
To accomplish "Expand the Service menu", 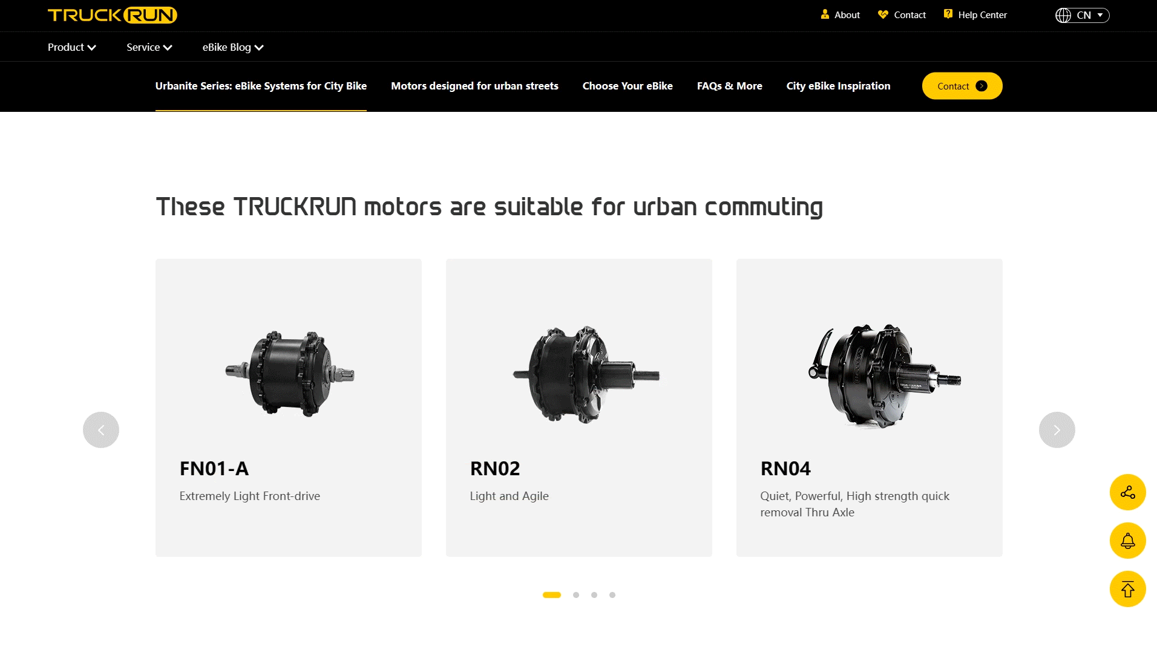I will (x=149, y=47).
